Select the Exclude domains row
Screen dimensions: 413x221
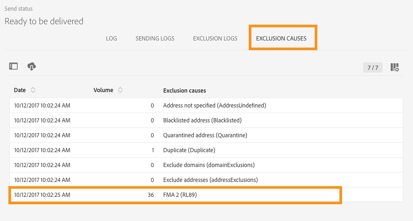point(206,165)
